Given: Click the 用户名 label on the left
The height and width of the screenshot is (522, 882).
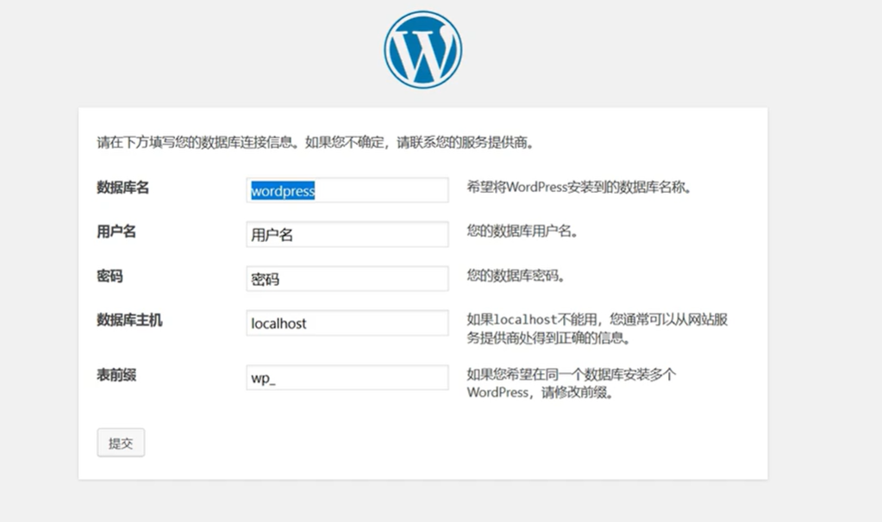Looking at the screenshot, I should point(116,232).
